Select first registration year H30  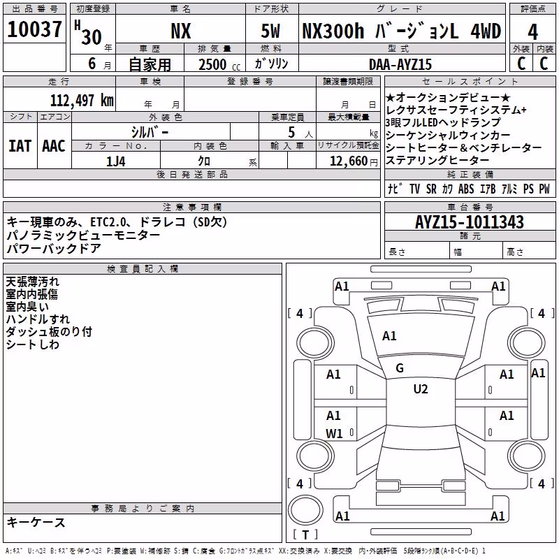tap(88, 34)
